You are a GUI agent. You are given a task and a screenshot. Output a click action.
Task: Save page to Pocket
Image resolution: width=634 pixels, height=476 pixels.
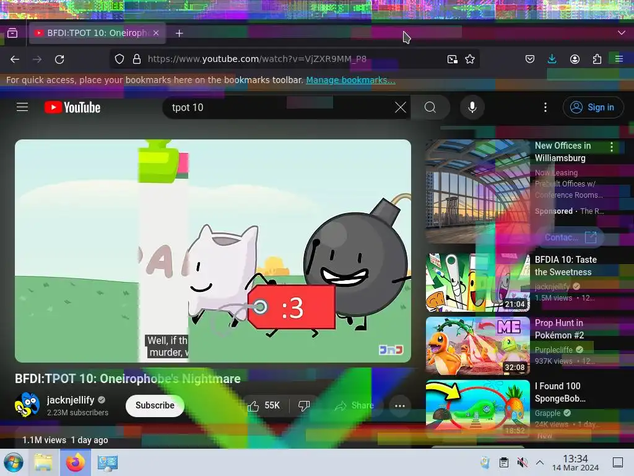[x=530, y=59]
